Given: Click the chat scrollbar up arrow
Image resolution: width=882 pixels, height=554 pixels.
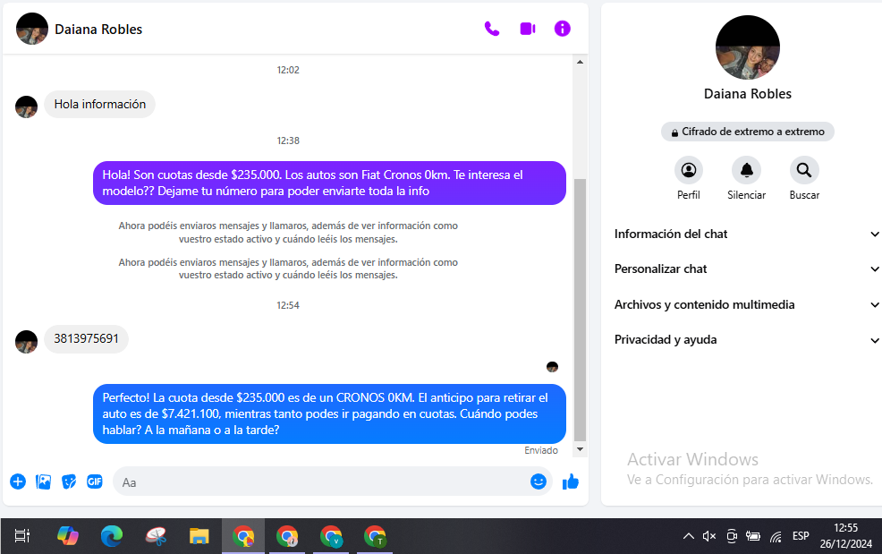Looking at the screenshot, I should (580, 62).
